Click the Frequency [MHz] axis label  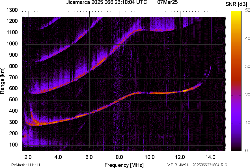(x=124, y=165)
